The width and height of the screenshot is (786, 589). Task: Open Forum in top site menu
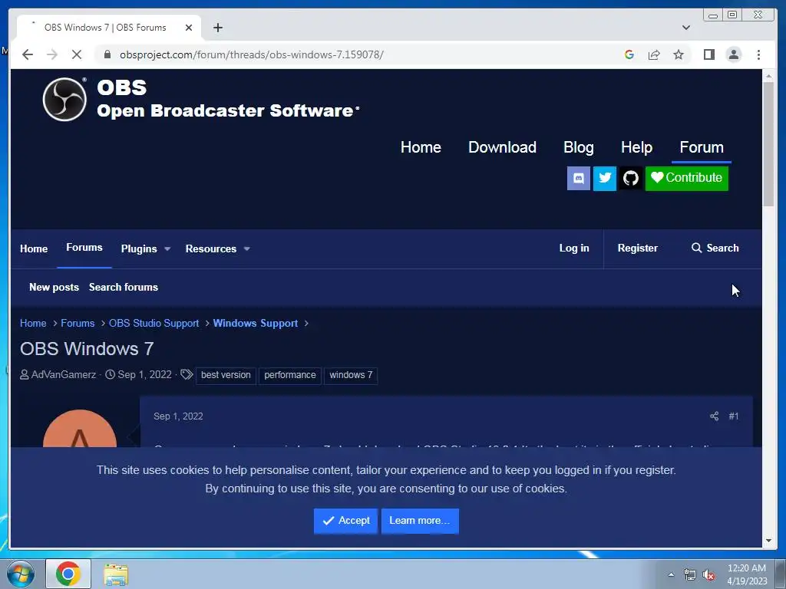point(702,147)
